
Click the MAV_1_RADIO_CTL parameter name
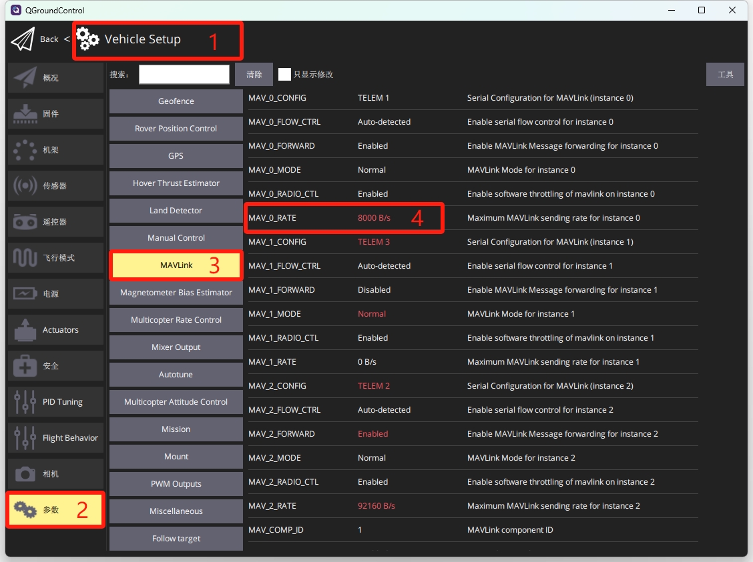click(x=283, y=337)
